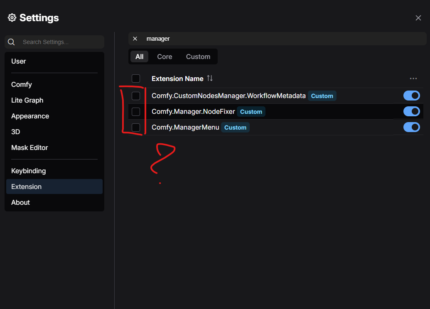Image resolution: width=430 pixels, height=309 pixels.
Task: Click the Comfy.CustomNodesManager.WorkflowMetadata name text
Action: click(229, 96)
